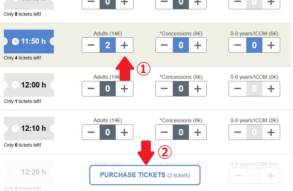The image size is (293, 191).
Task: Remove a Concessions ticket for 11:50 h
Action: pyautogui.click(x=164, y=45)
